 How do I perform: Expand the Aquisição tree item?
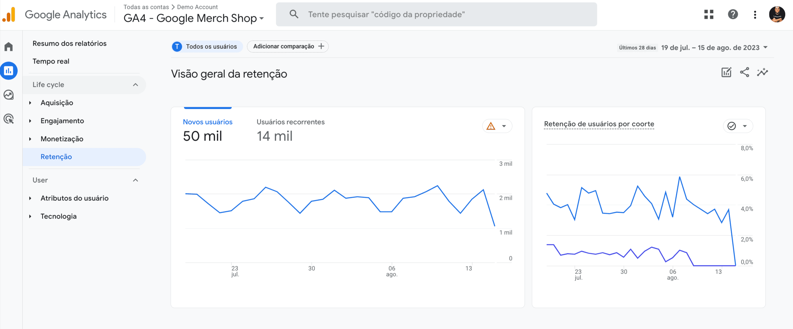(x=30, y=103)
